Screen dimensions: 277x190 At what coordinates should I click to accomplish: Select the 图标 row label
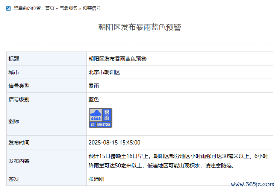point(14,121)
